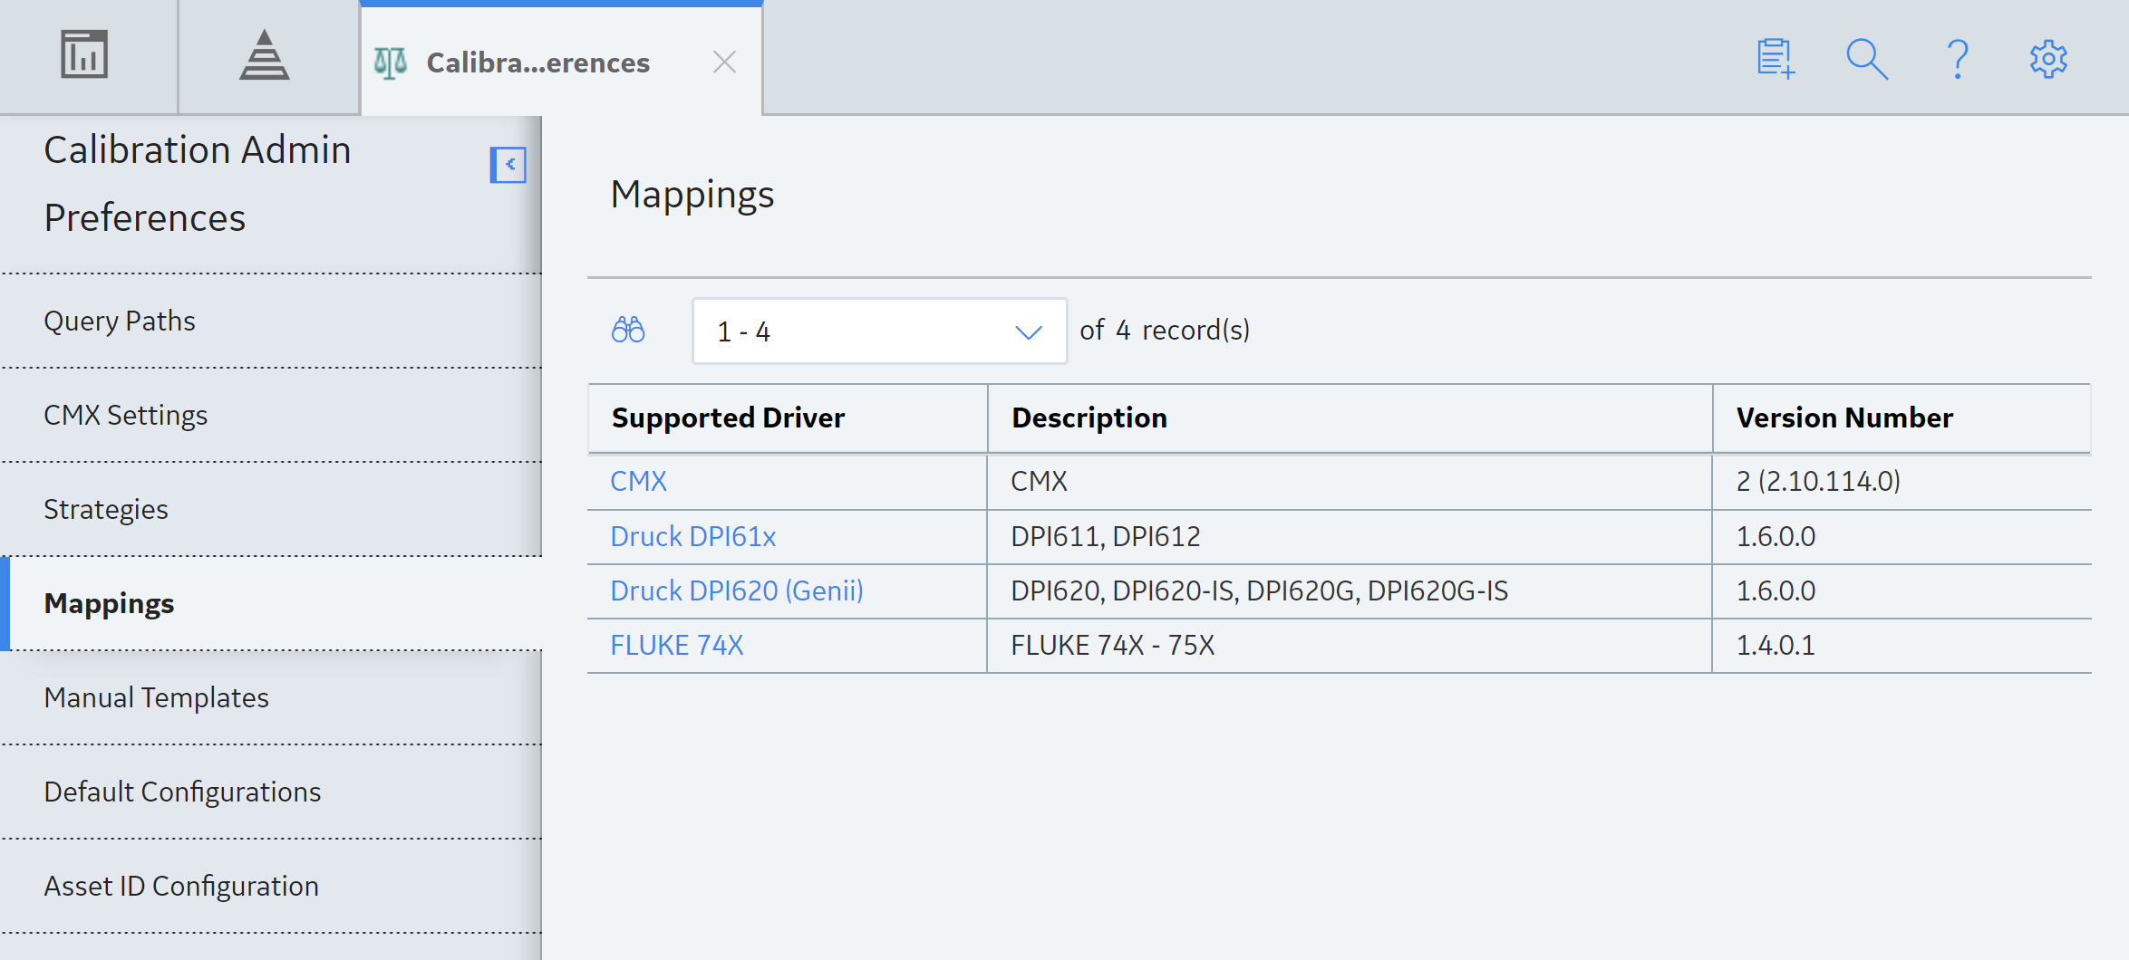Click the CMX description cell
The width and height of the screenshot is (2129, 960).
[x=1350, y=481]
